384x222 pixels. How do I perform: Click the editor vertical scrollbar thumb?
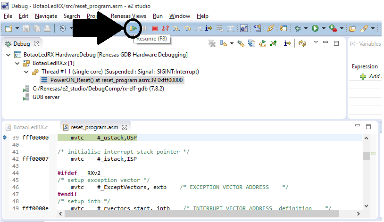click(x=366, y=156)
